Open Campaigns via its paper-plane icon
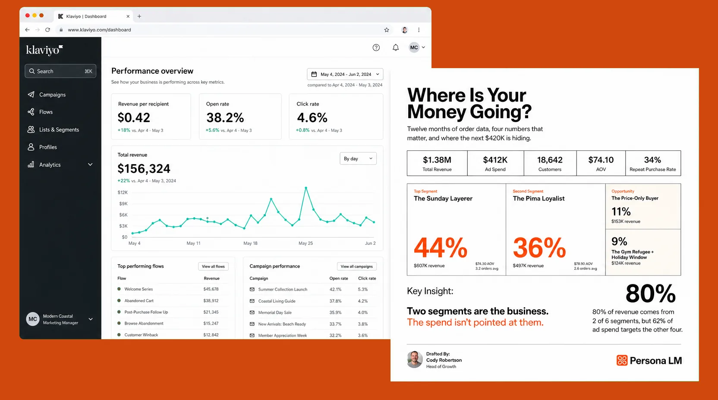The image size is (718, 400). (31, 94)
